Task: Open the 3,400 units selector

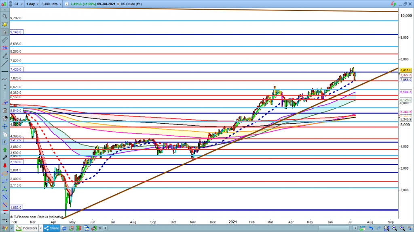Action: (x=52, y=4)
